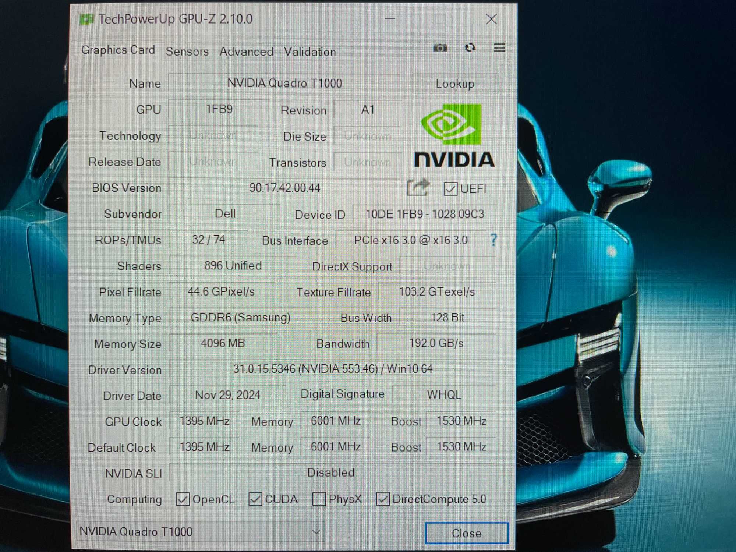The height and width of the screenshot is (552, 736).
Task: Minimize the GPU-Z window
Action: point(390,18)
